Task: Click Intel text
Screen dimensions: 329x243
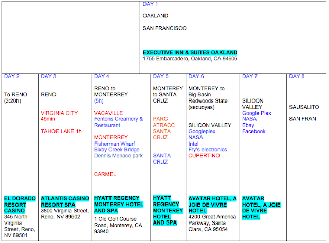Action: (x=193, y=144)
